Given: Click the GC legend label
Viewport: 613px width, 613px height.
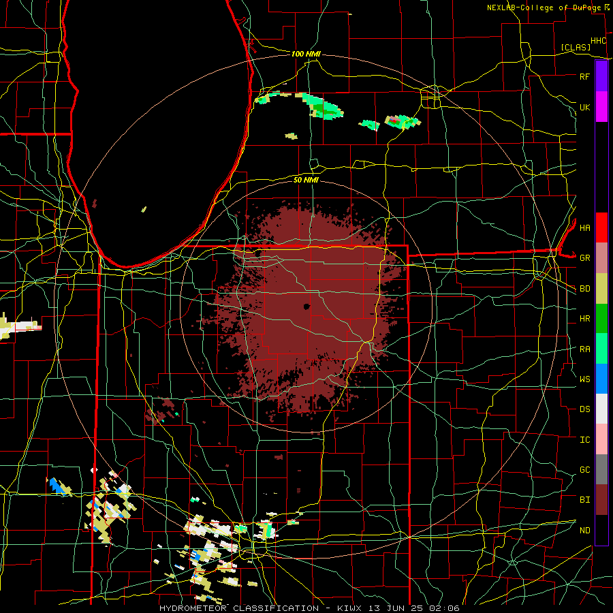Looking at the screenshot, I should [584, 470].
